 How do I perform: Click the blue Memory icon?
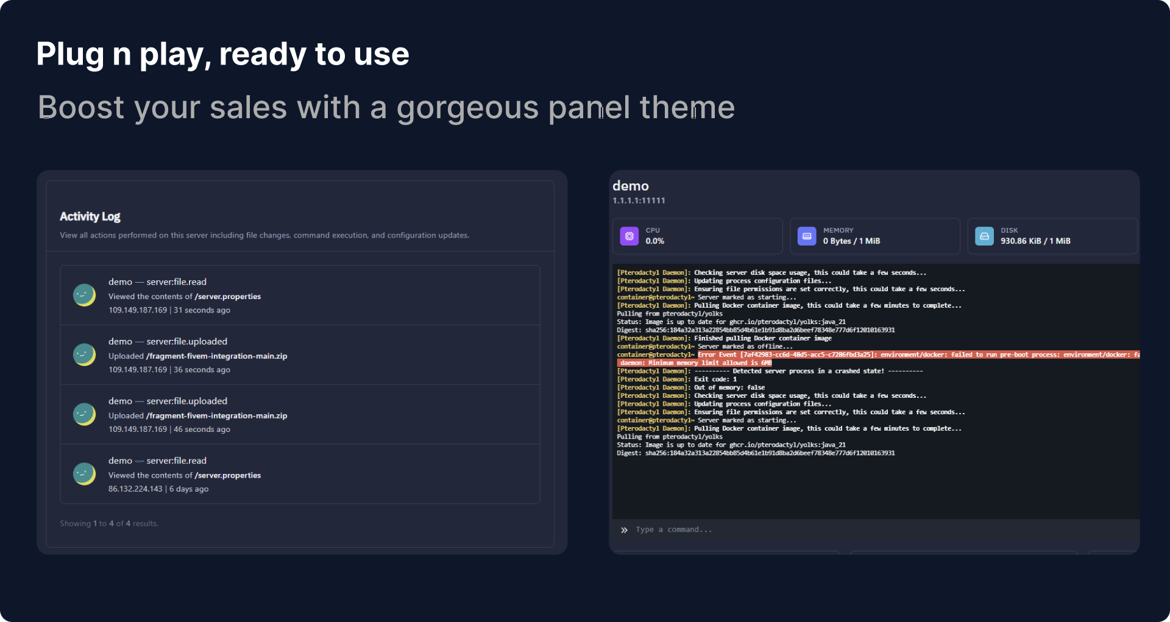click(806, 236)
